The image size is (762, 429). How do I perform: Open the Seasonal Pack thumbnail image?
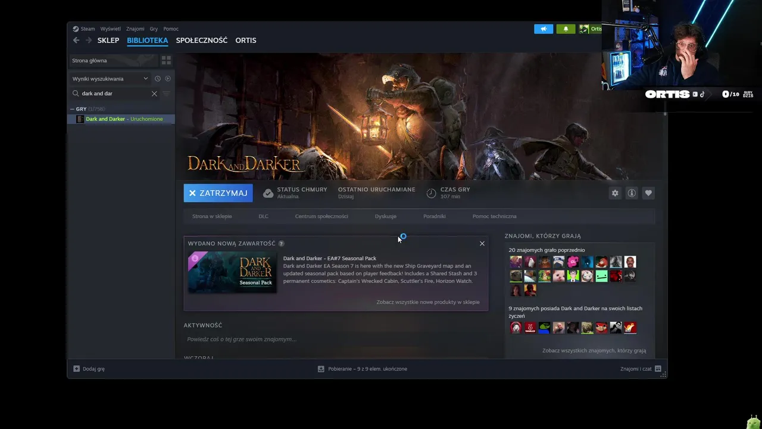[232, 272]
